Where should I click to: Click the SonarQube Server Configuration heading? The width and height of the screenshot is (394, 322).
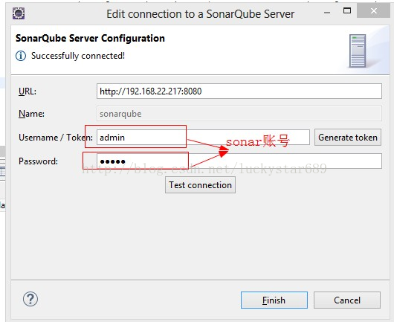[x=90, y=39]
